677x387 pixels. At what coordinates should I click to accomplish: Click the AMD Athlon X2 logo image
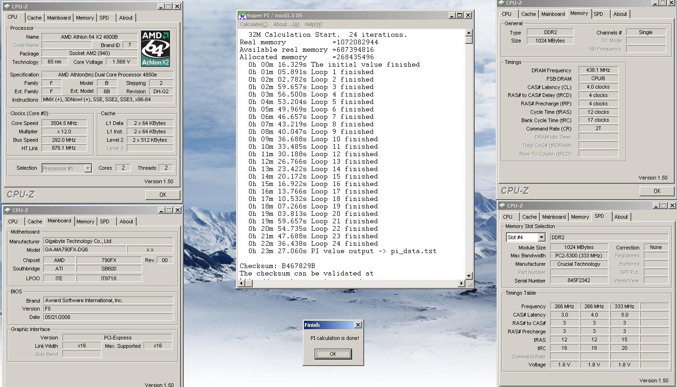click(155, 49)
